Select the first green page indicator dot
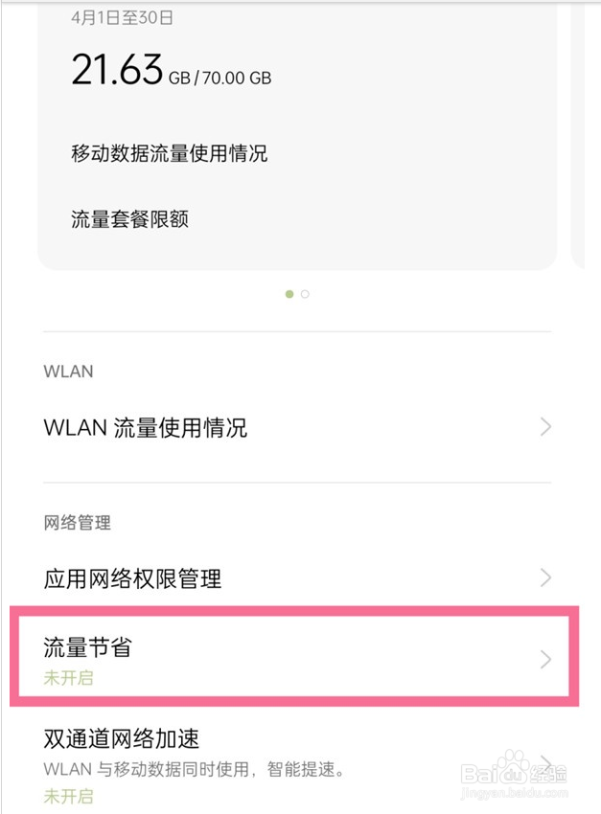Image resolution: width=601 pixels, height=814 pixels. click(x=289, y=294)
